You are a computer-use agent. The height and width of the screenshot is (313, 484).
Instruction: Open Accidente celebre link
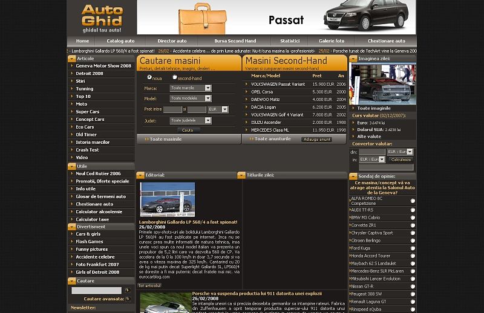(x=95, y=257)
